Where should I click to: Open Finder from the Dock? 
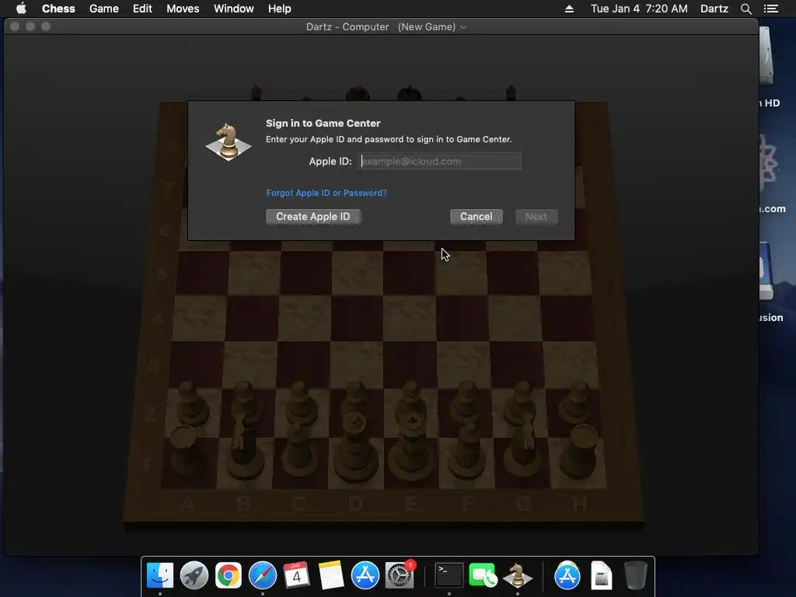click(x=160, y=576)
